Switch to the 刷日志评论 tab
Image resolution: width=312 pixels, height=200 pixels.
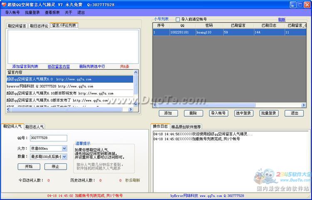click(39, 26)
